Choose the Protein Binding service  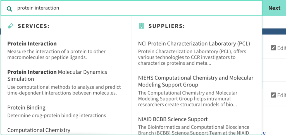[x=26, y=108]
